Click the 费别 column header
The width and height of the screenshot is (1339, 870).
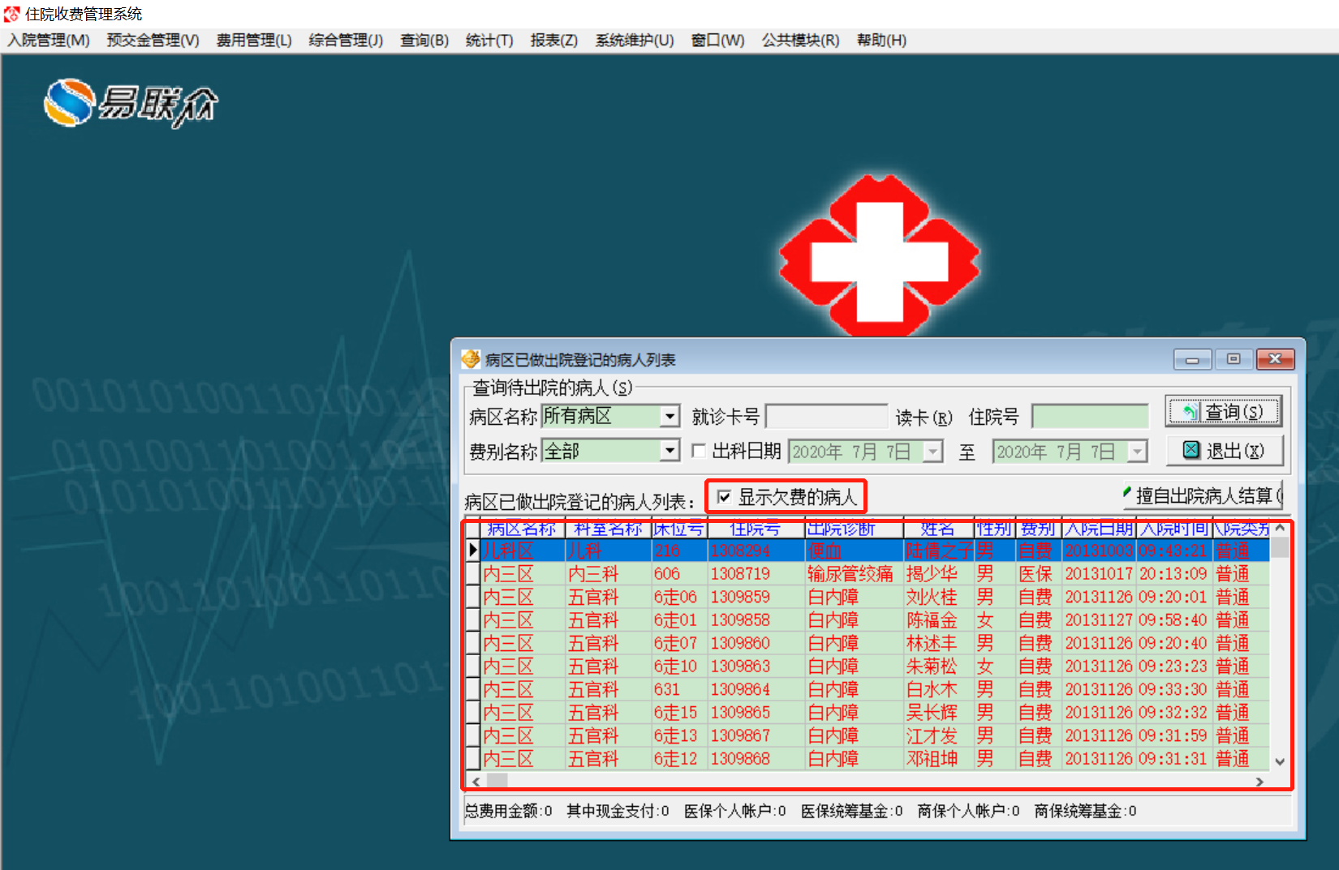pyautogui.click(x=1039, y=529)
